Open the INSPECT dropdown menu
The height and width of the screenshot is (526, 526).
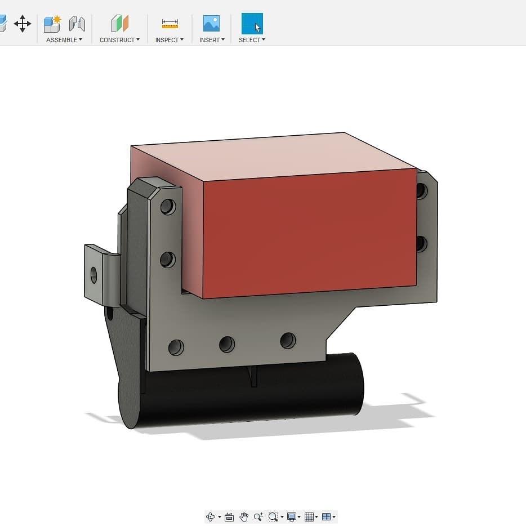pos(170,40)
